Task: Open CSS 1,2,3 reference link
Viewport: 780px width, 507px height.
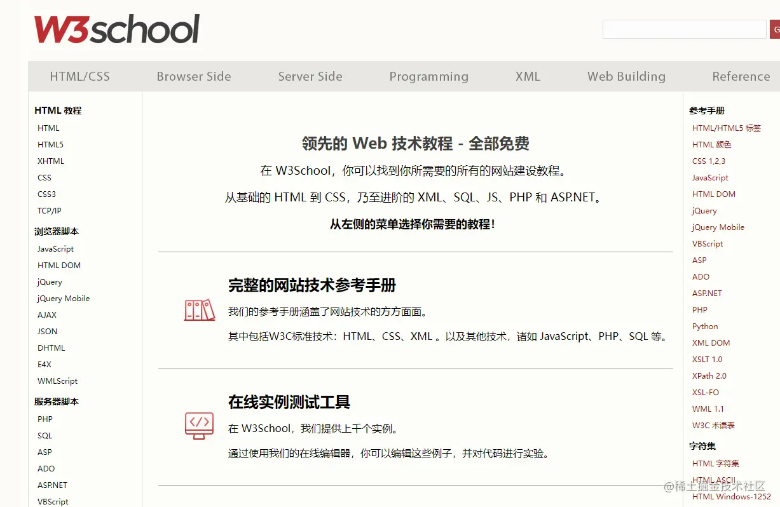Action: (x=709, y=161)
